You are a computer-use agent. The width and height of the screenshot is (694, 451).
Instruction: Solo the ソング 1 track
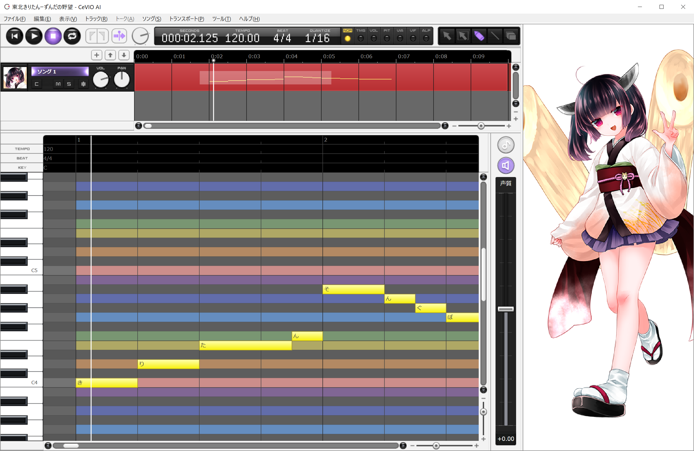pos(69,84)
